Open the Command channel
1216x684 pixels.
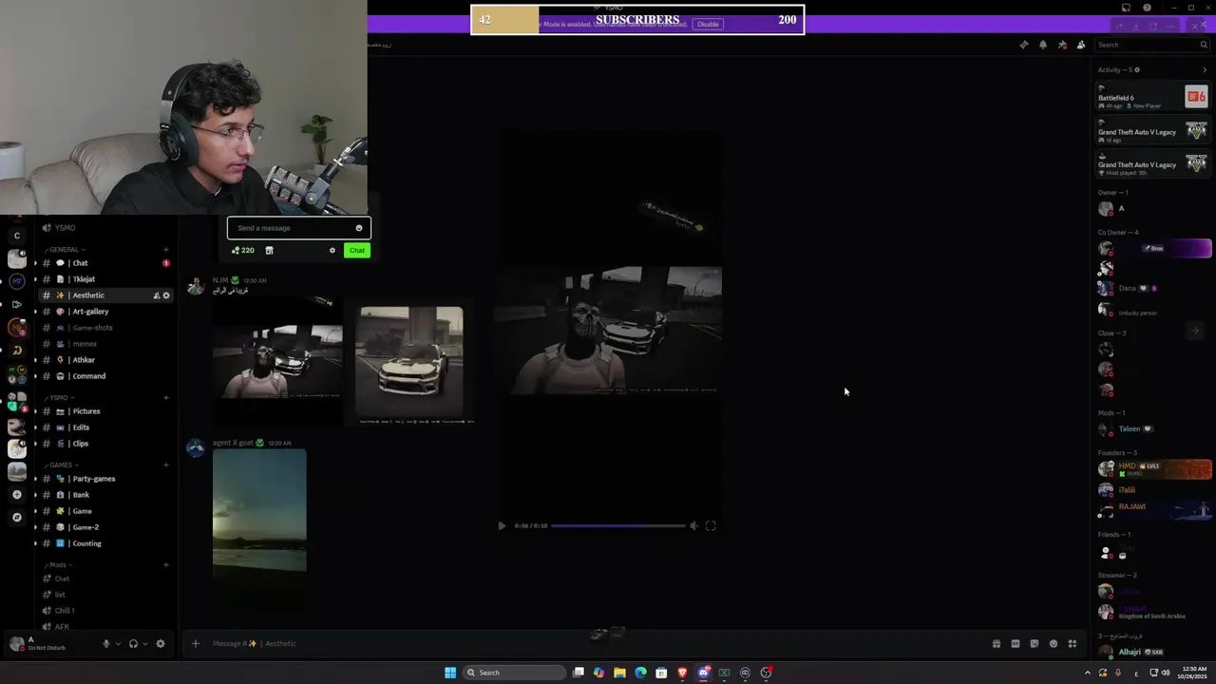(x=104, y=376)
